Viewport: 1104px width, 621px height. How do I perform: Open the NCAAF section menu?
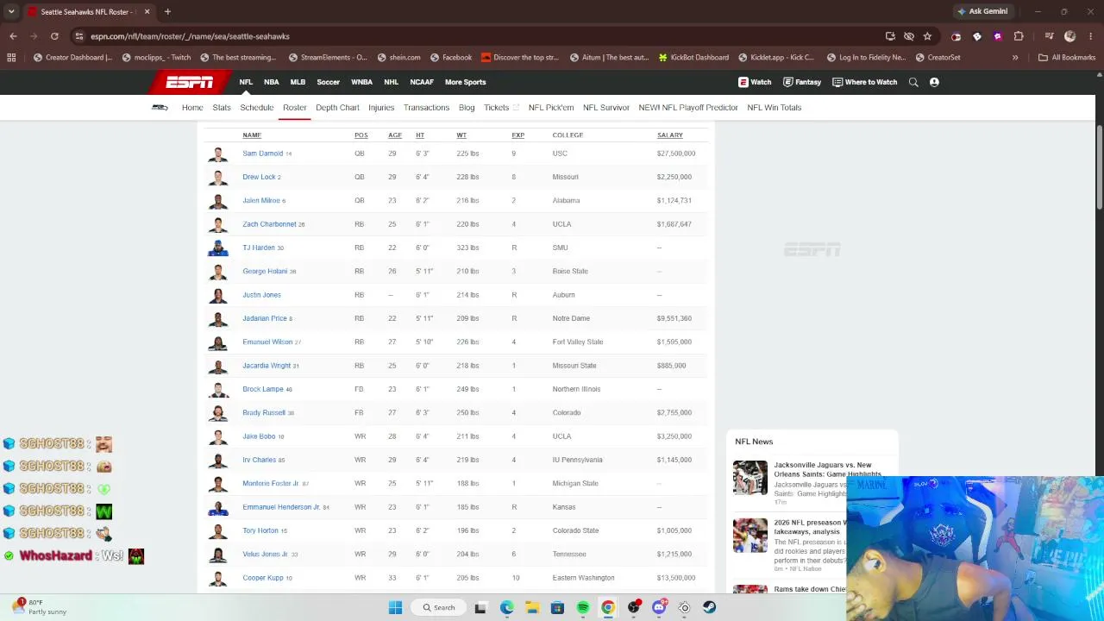click(x=422, y=82)
